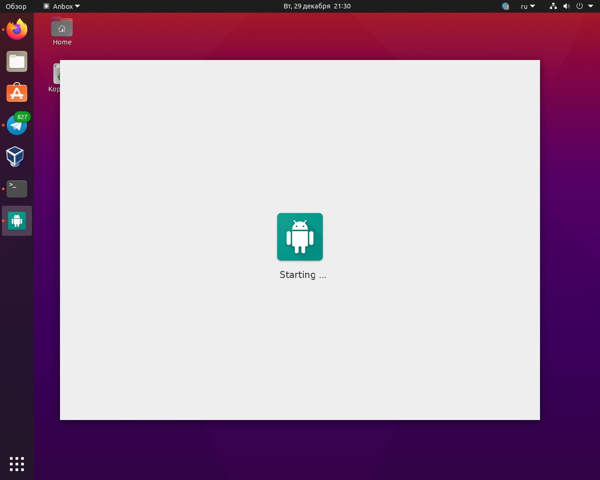Launch Ubuntu Software from the dock
The height and width of the screenshot is (480, 600).
(x=17, y=93)
